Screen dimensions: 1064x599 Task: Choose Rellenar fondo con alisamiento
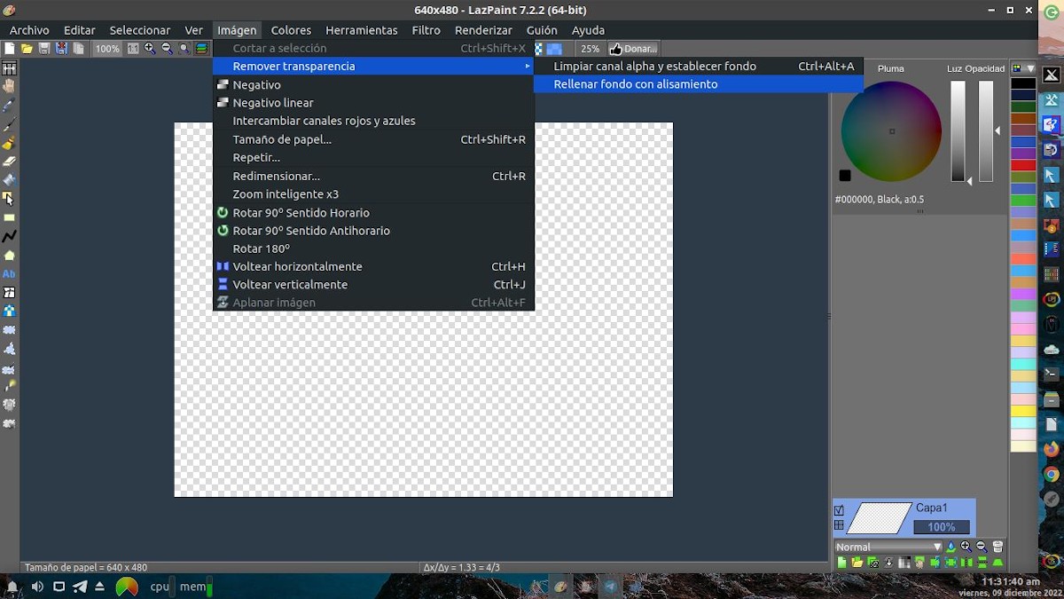point(636,84)
